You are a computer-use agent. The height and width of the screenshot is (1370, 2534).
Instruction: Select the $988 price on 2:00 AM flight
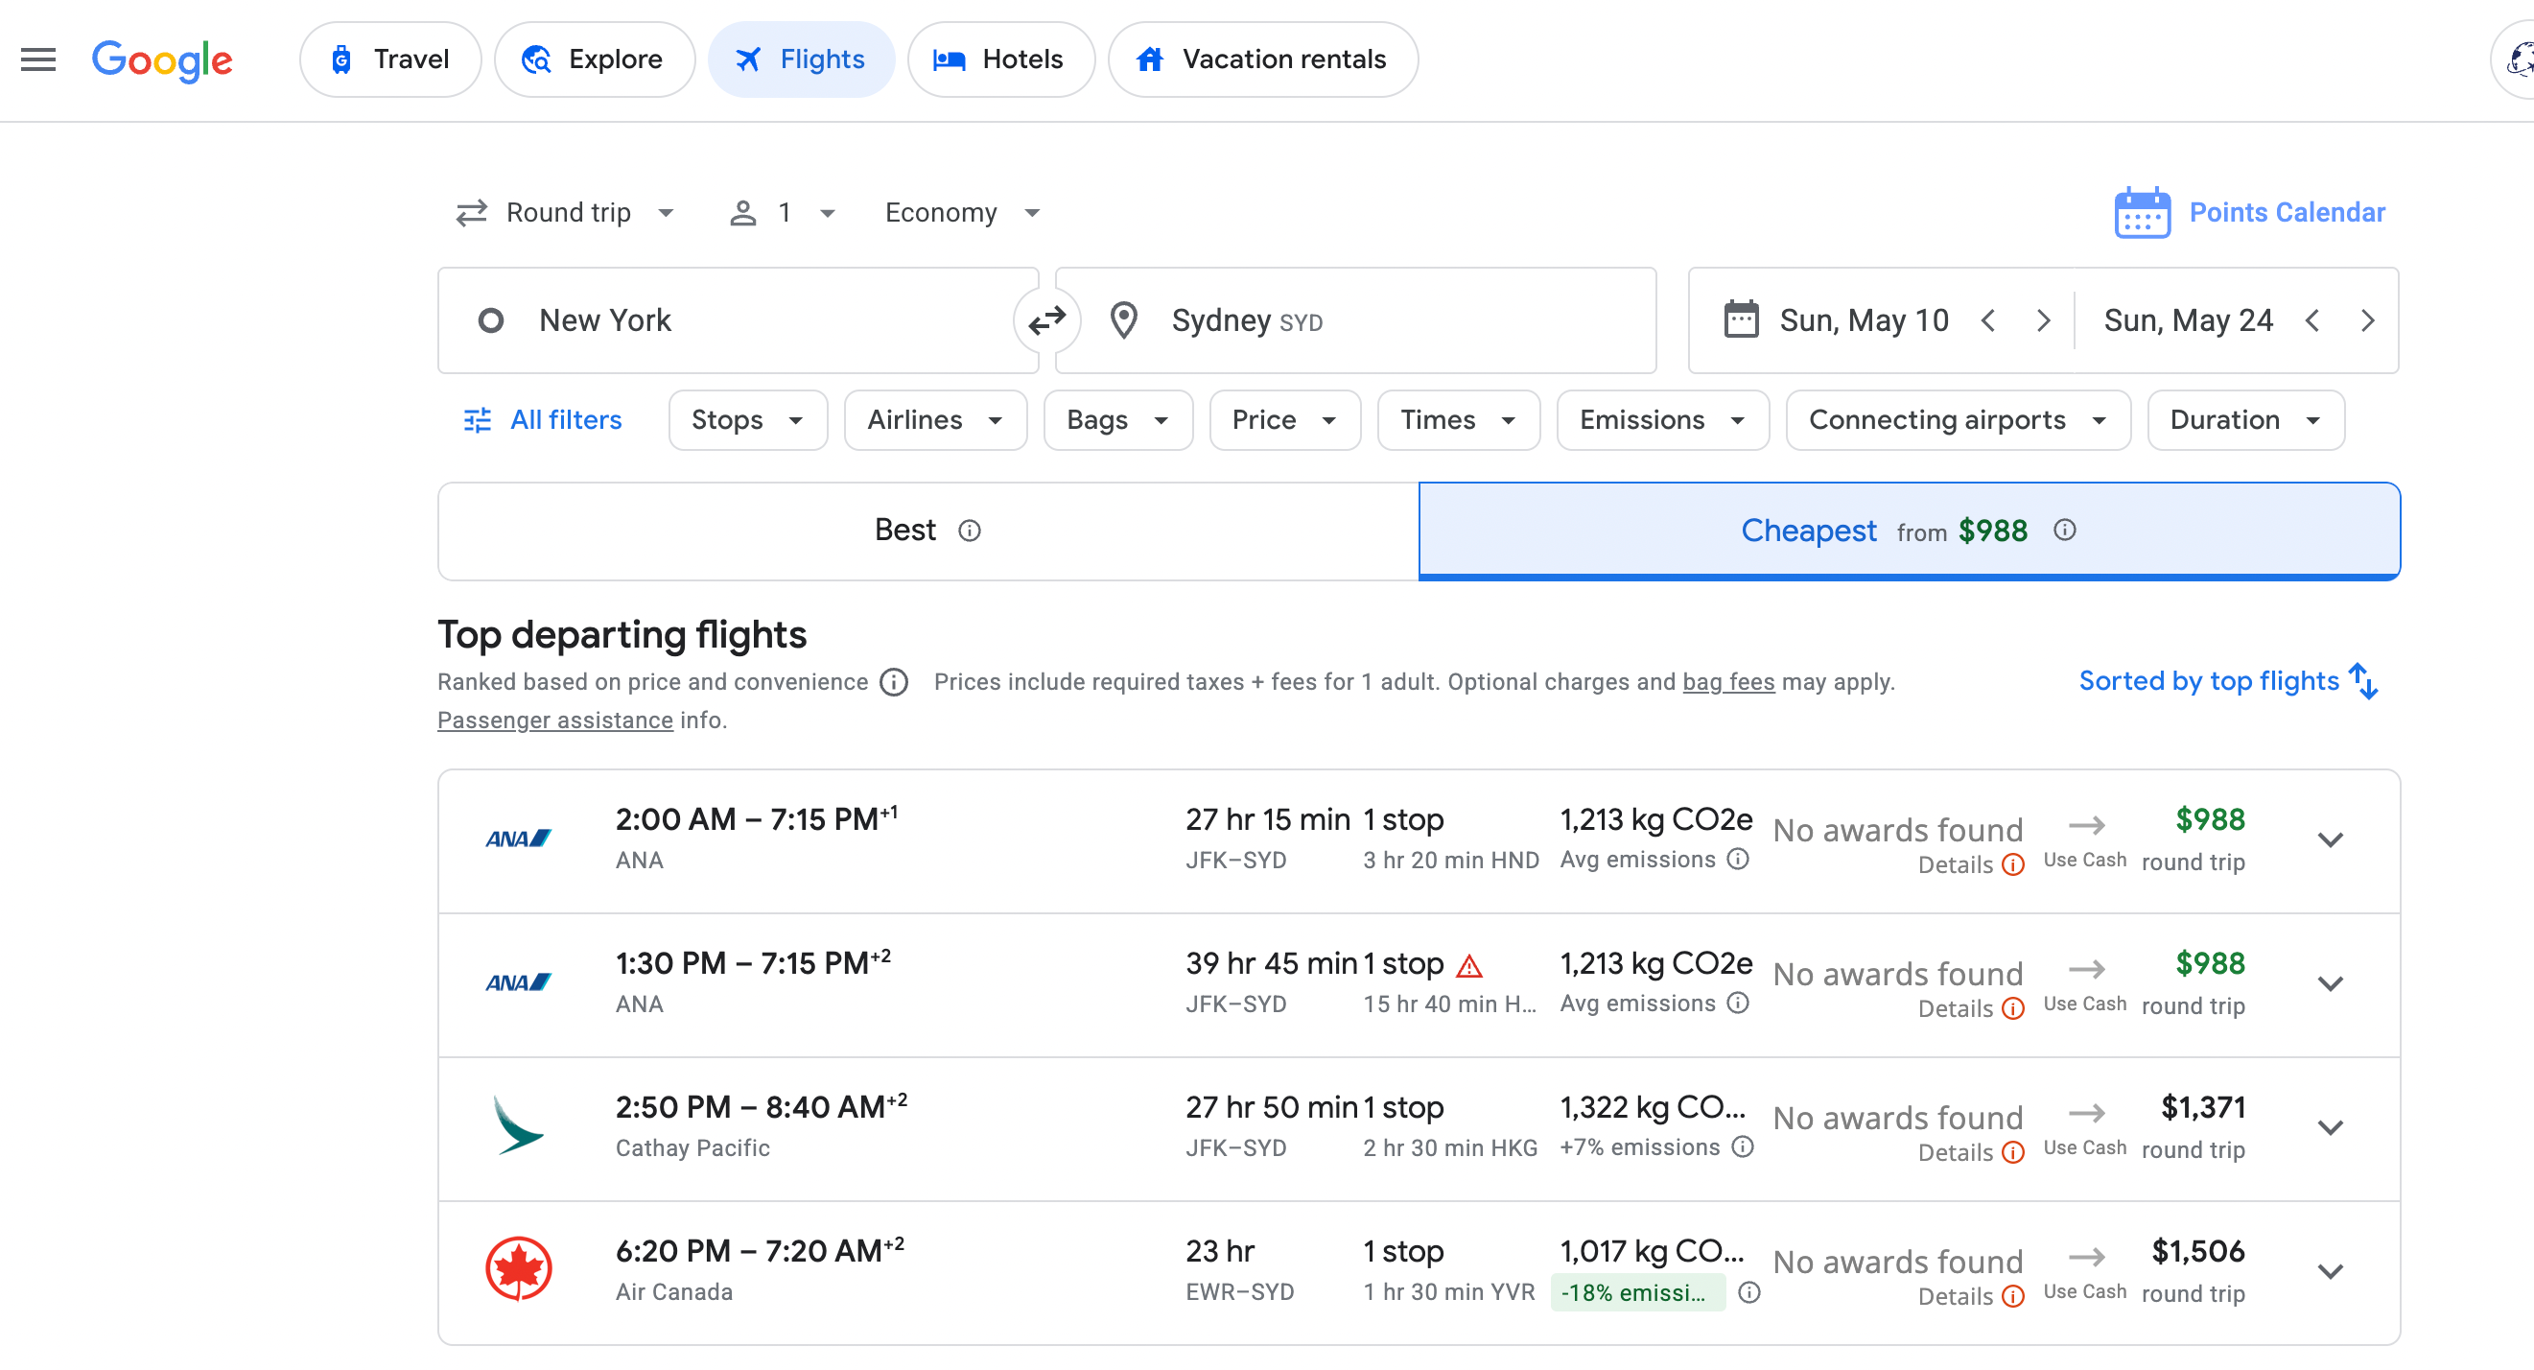(x=2210, y=820)
